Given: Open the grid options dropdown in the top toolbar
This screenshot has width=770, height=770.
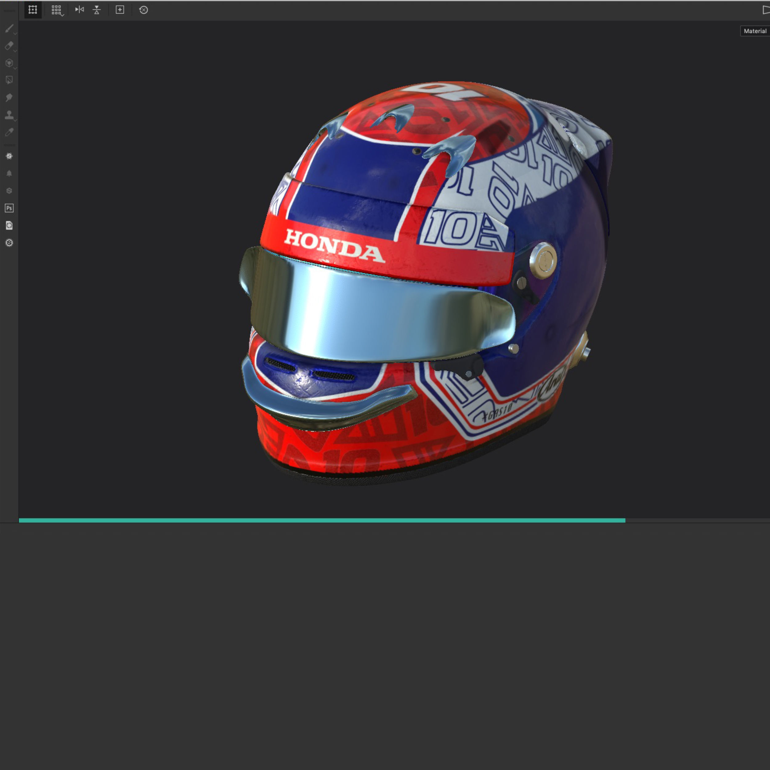Looking at the screenshot, I should (57, 10).
